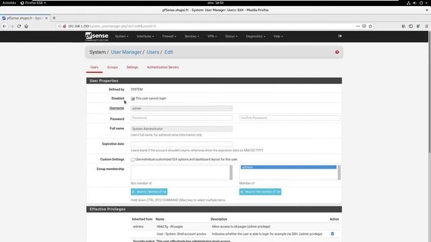Bookmark this page with star icon

pos(370,26)
